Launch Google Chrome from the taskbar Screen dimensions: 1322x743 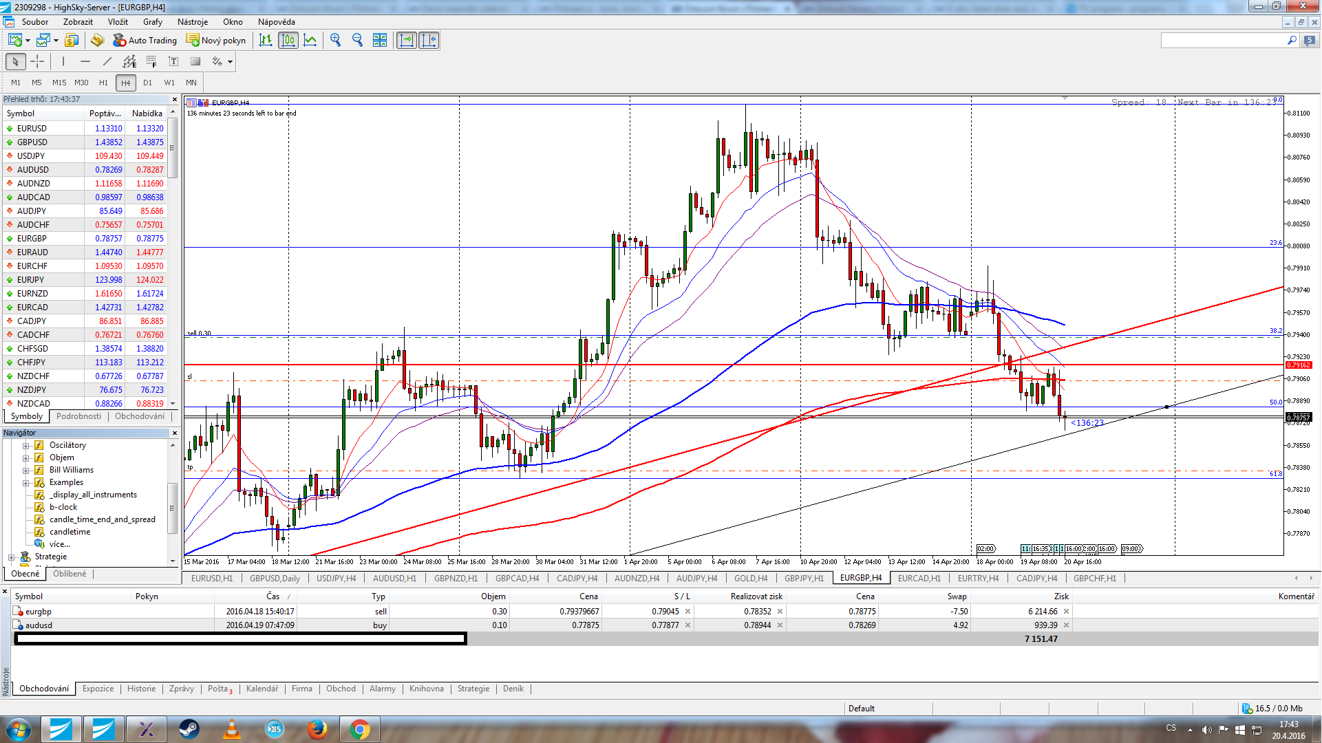(359, 729)
